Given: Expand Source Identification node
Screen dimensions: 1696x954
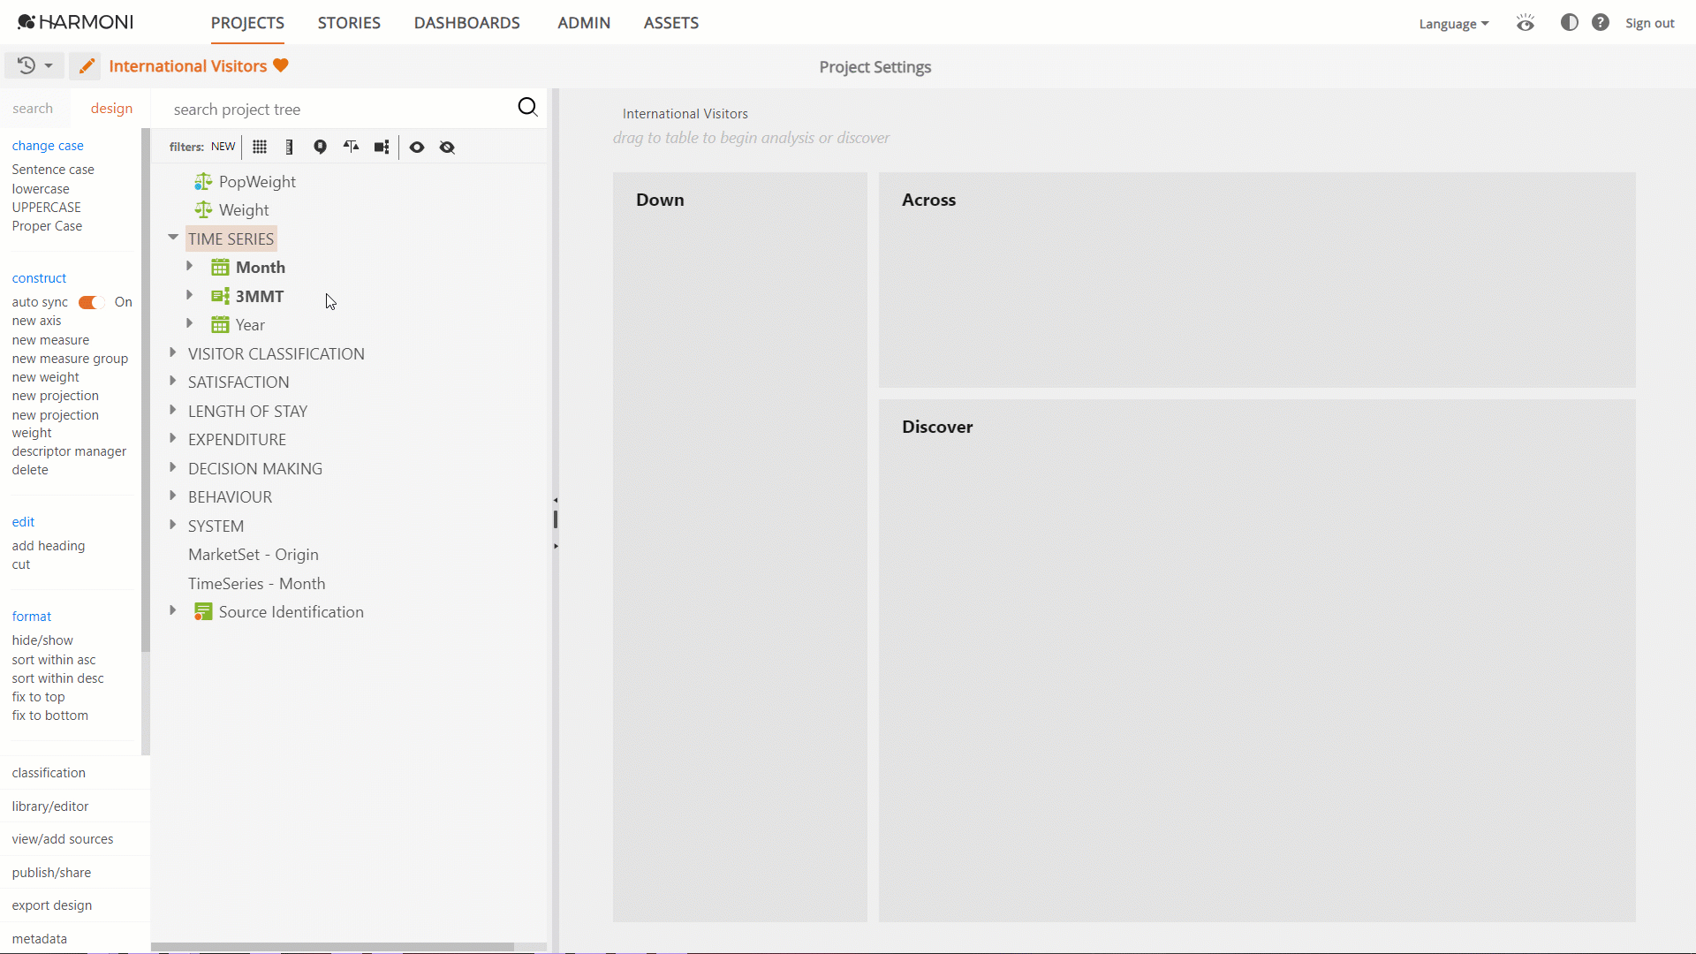Looking at the screenshot, I should (172, 610).
